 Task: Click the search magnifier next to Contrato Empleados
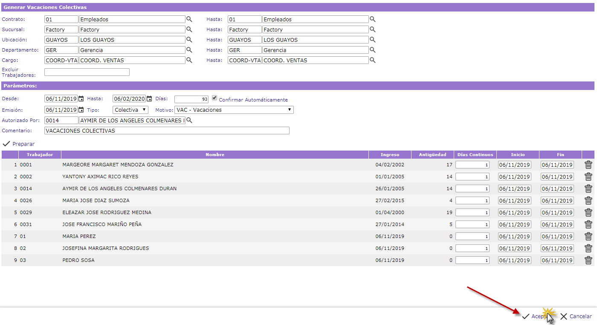tap(189, 19)
